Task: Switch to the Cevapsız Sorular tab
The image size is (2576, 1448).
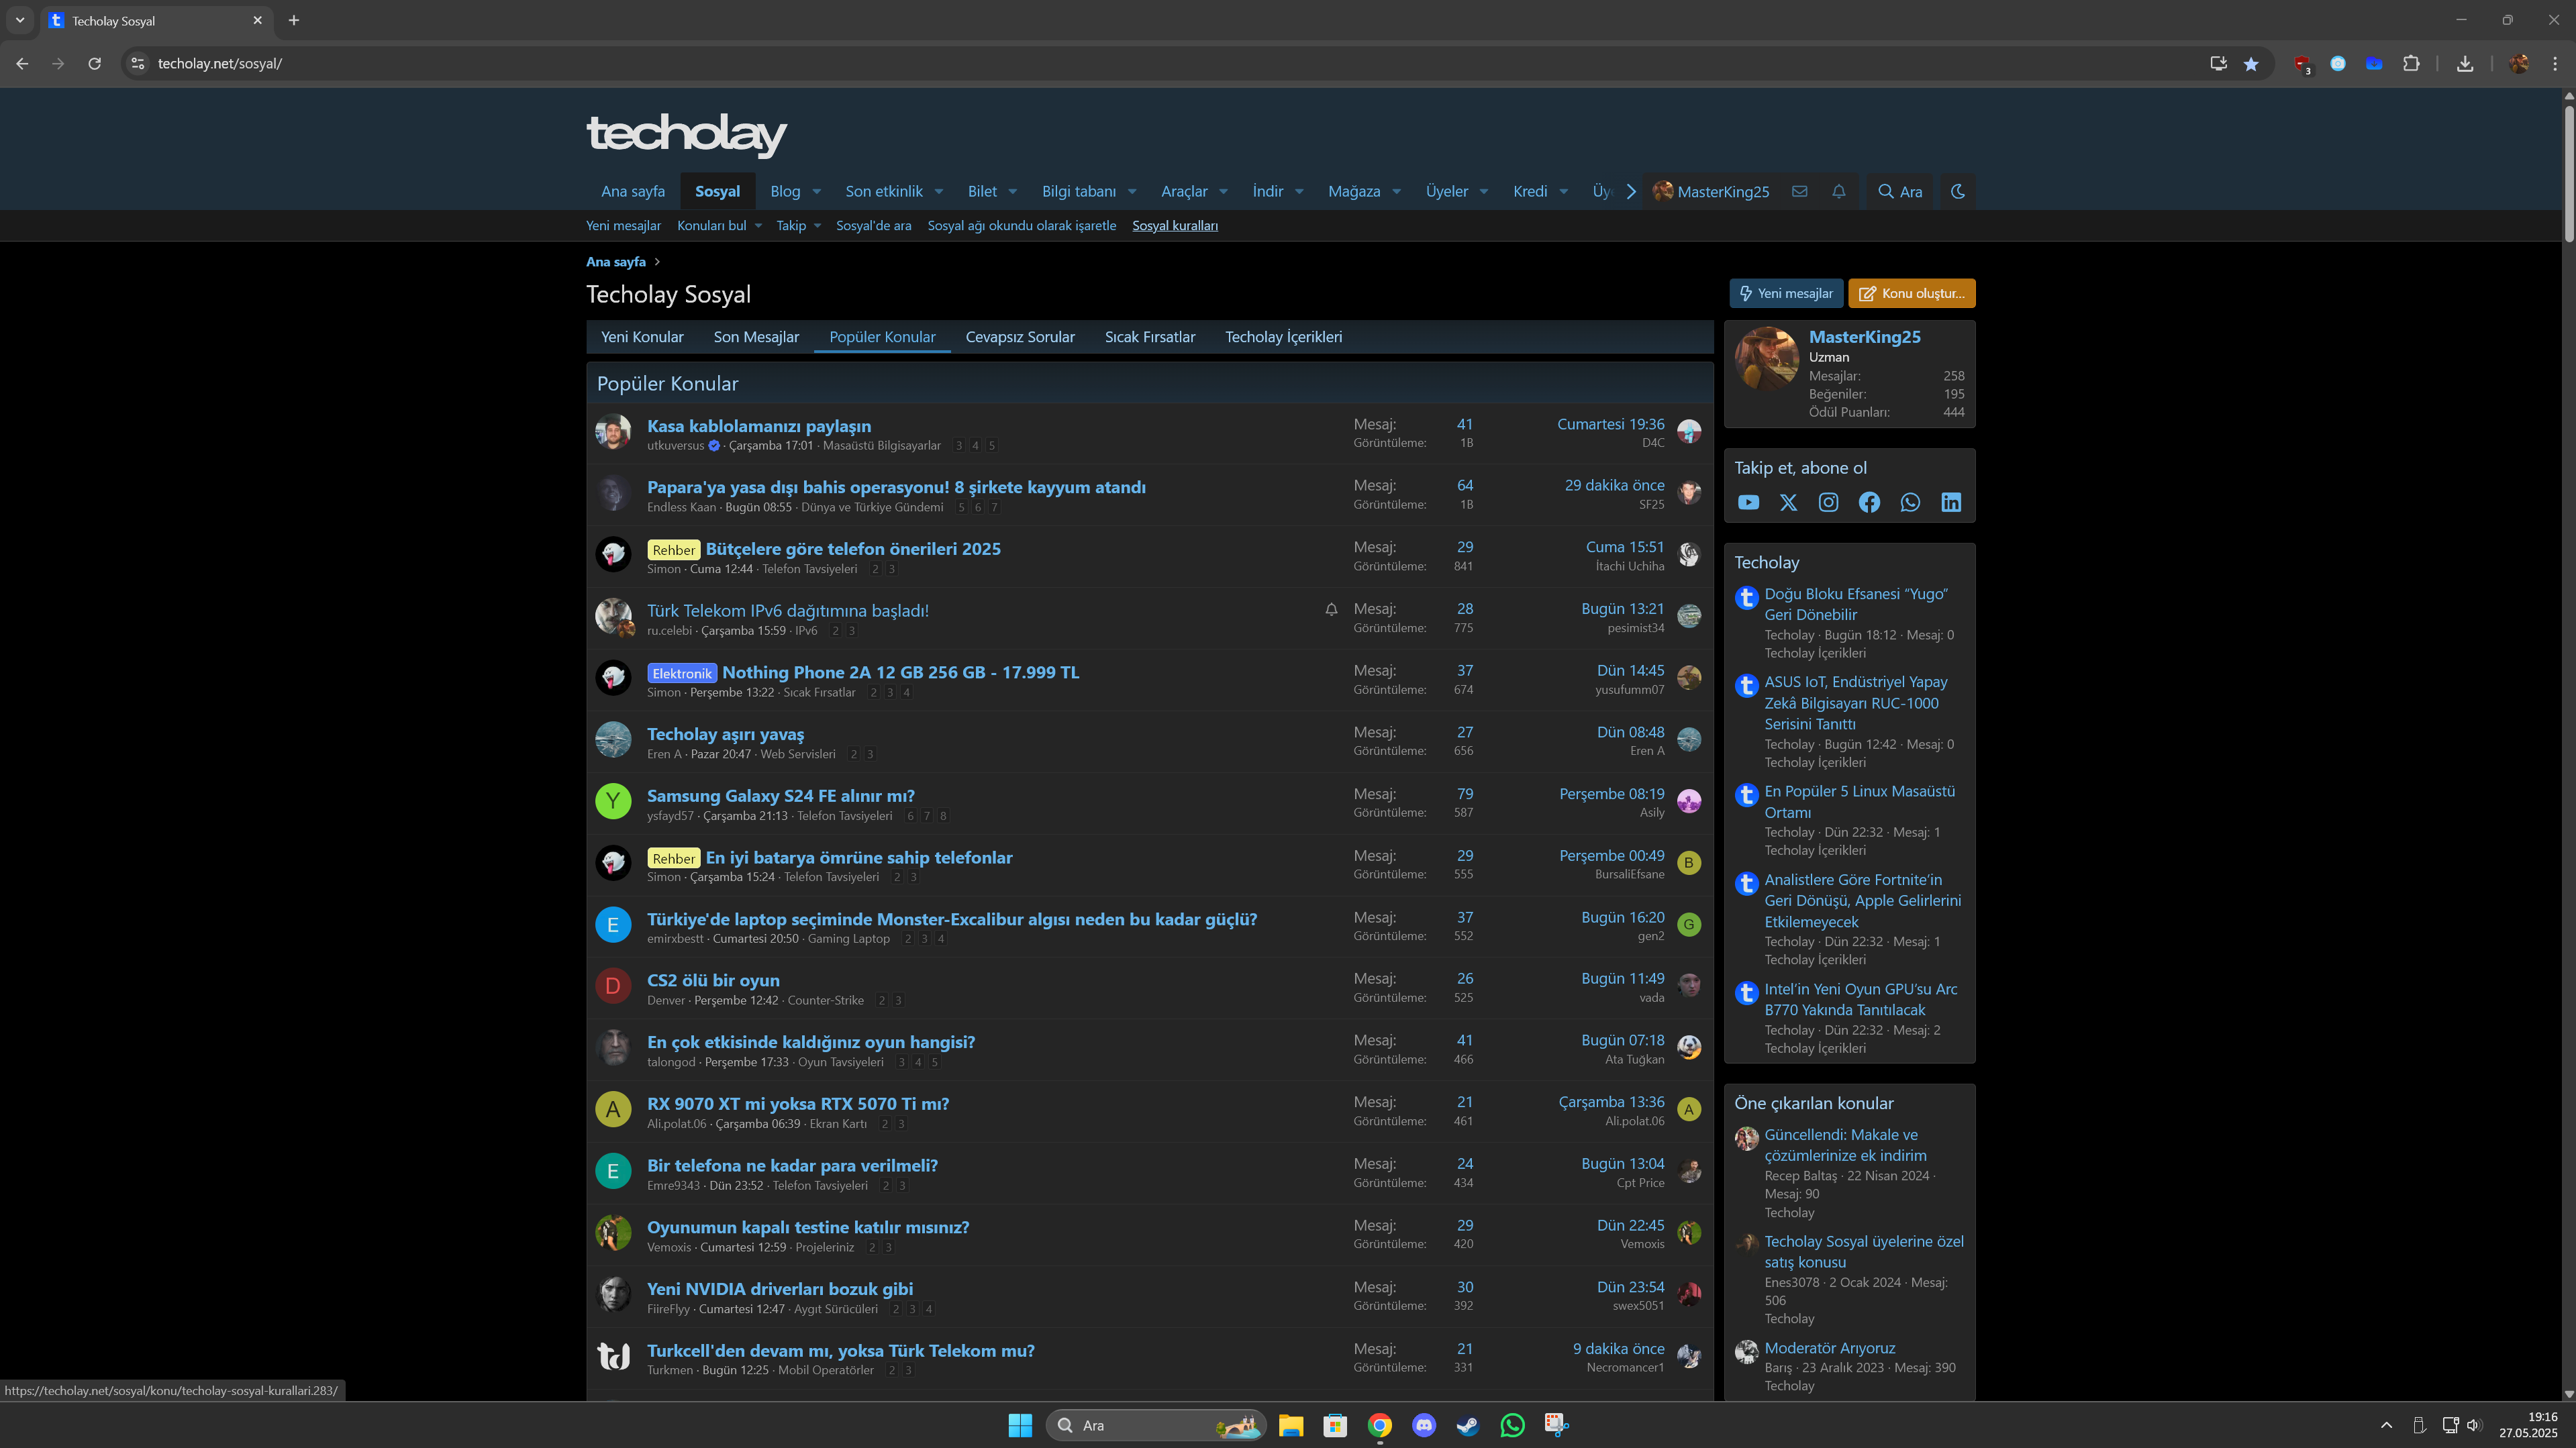Action: tap(1020, 337)
